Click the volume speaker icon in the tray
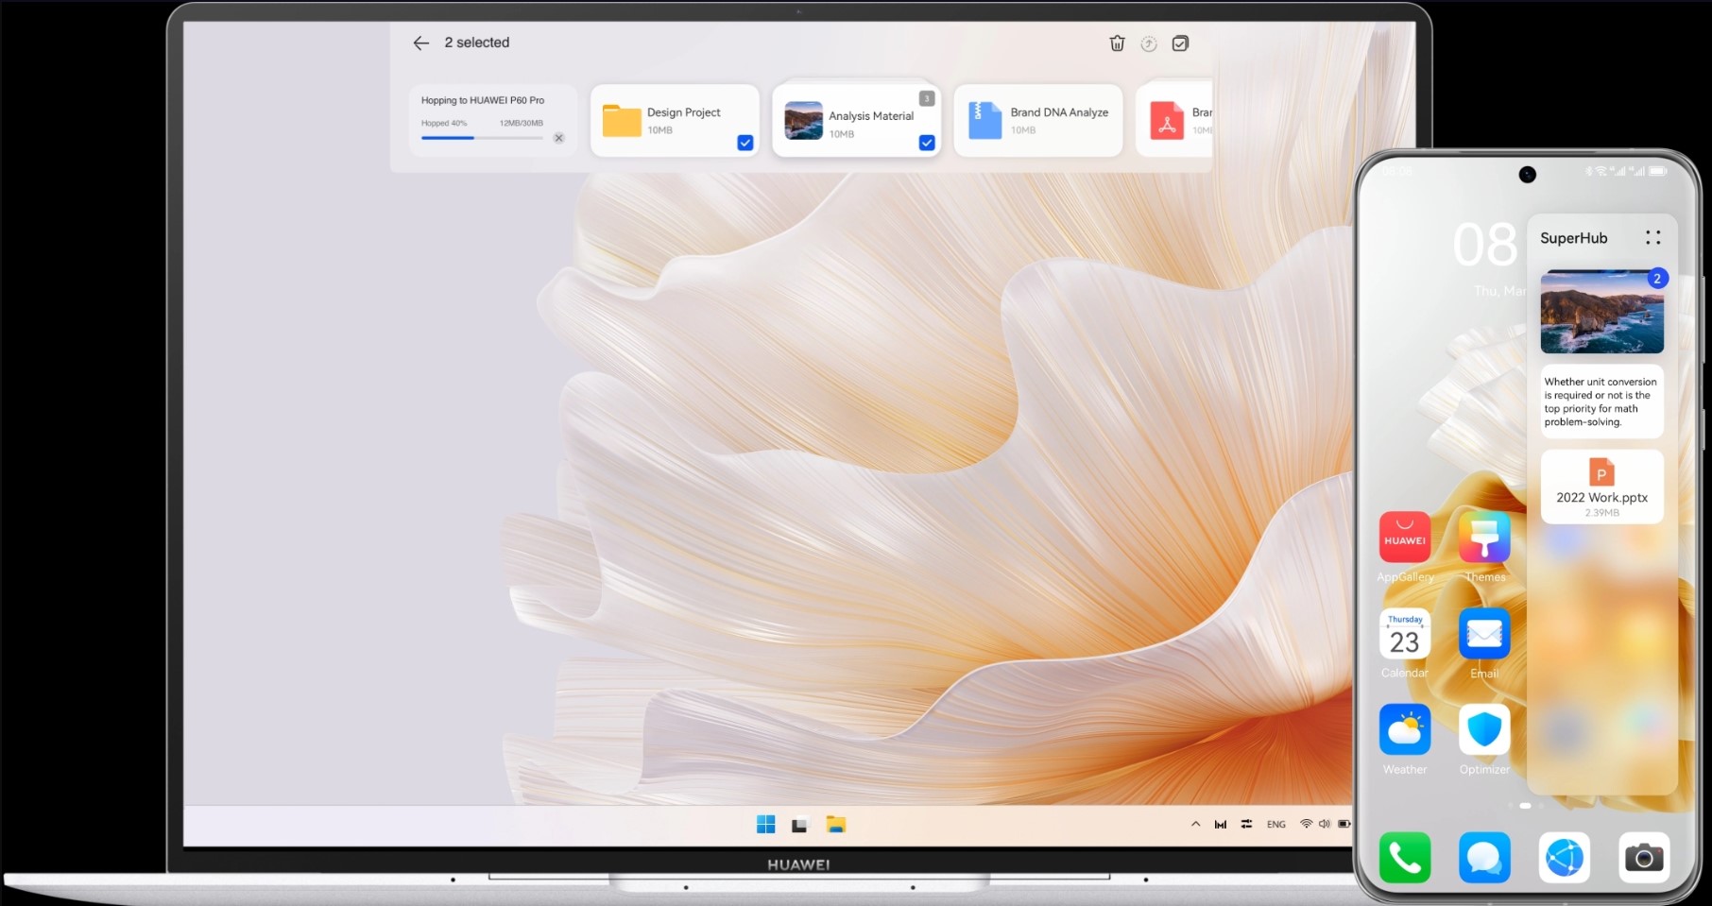This screenshot has width=1712, height=906. point(1325,824)
